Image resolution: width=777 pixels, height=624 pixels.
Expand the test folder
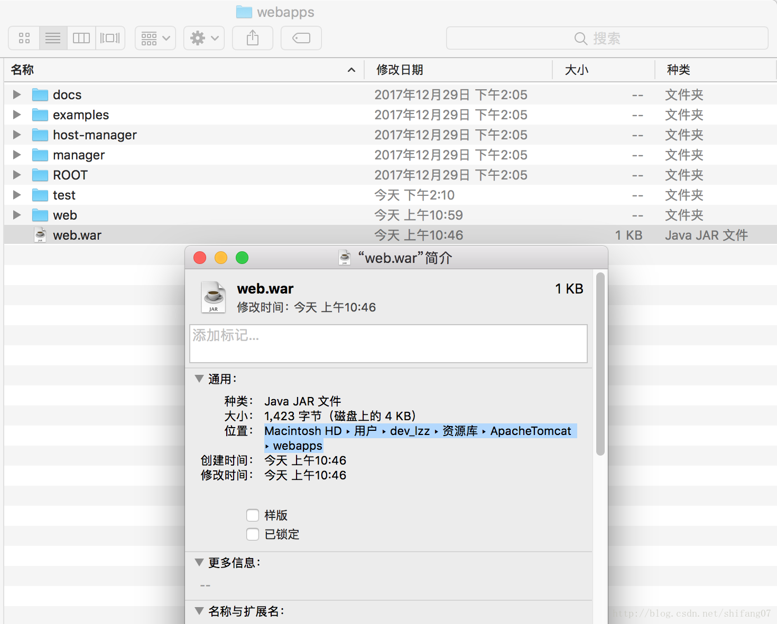click(17, 195)
